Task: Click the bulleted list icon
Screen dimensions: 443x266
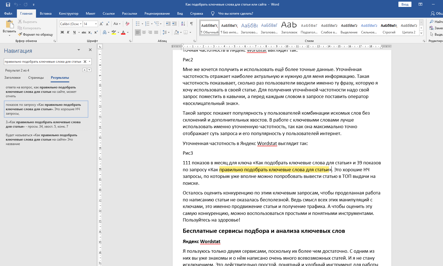Action: (138, 24)
